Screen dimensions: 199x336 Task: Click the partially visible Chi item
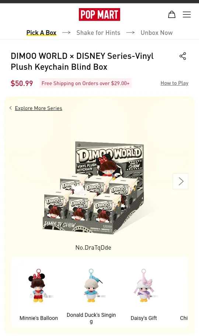point(184,318)
